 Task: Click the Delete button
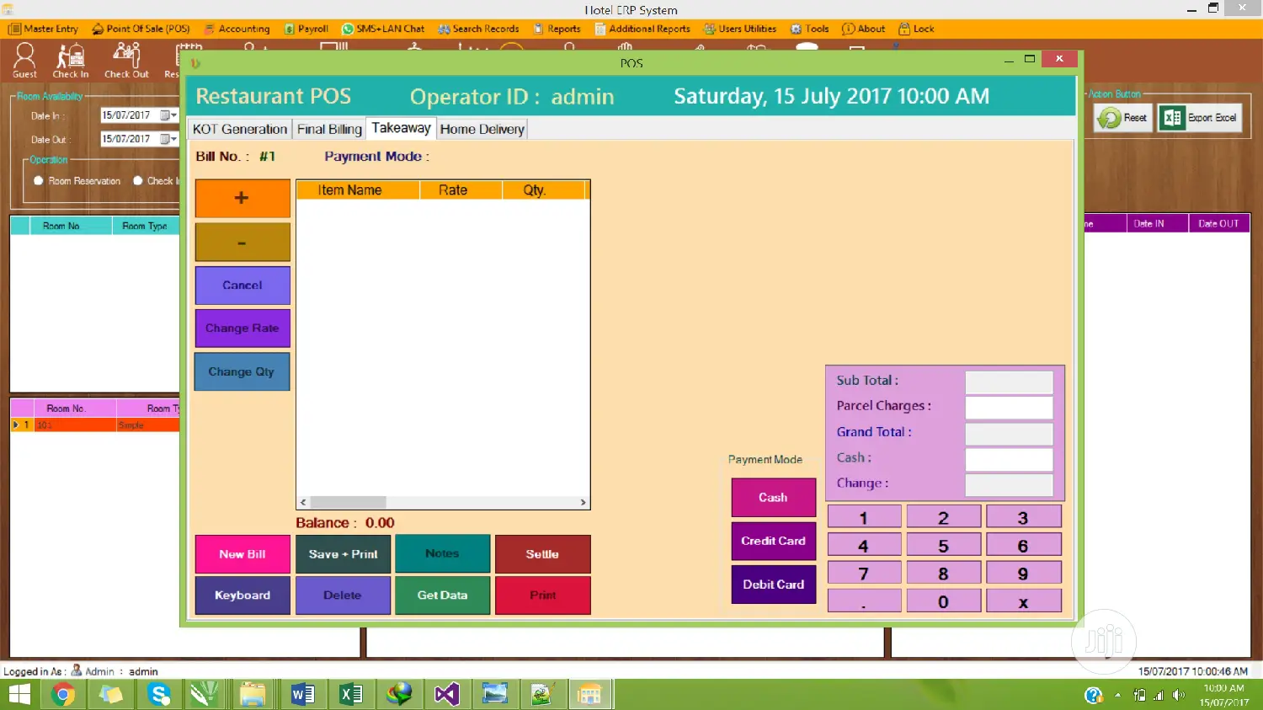(x=343, y=595)
